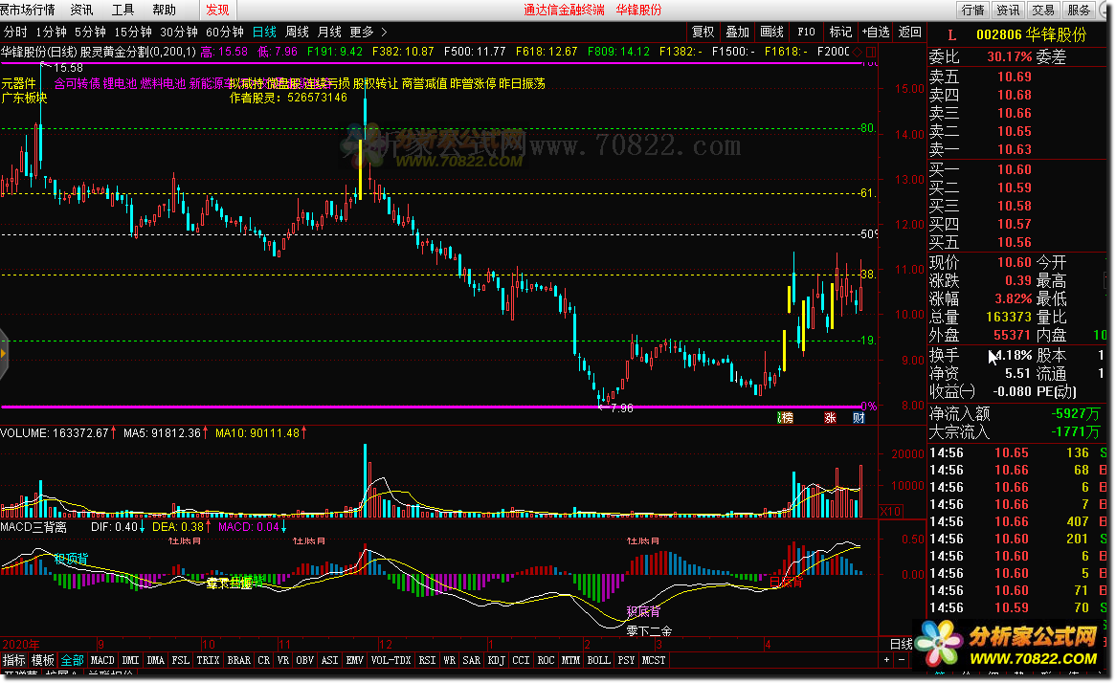Switch to the DMI indicator
The width and height of the screenshot is (1116, 683).
[x=130, y=660]
